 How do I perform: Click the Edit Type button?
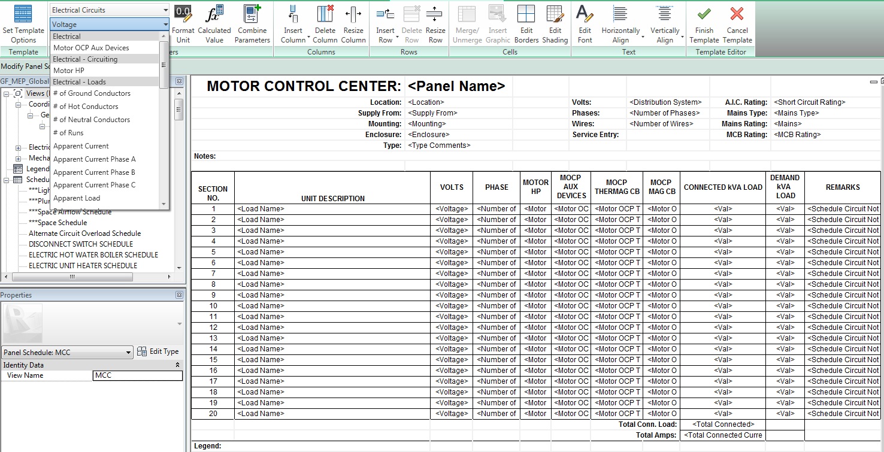[158, 352]
